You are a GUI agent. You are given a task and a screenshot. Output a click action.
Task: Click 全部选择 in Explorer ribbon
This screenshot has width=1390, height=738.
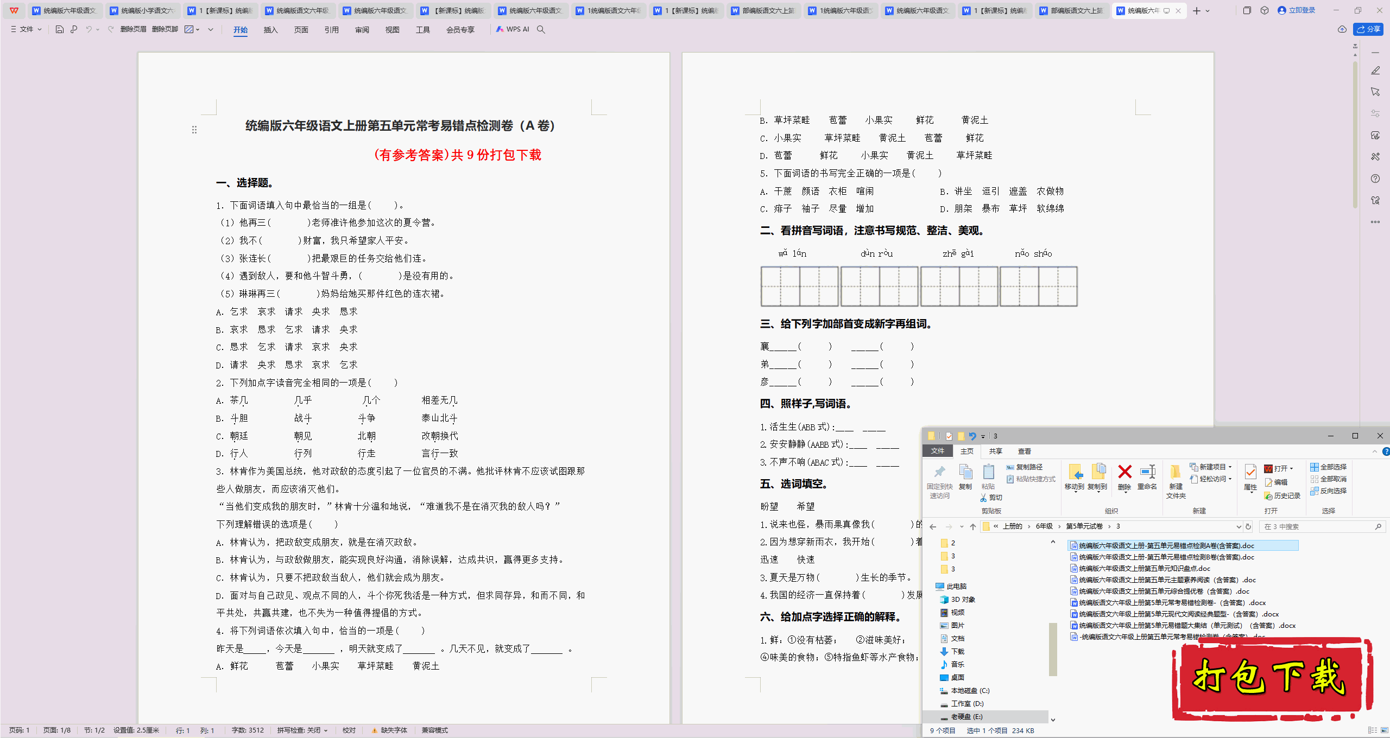[1328, 467]
